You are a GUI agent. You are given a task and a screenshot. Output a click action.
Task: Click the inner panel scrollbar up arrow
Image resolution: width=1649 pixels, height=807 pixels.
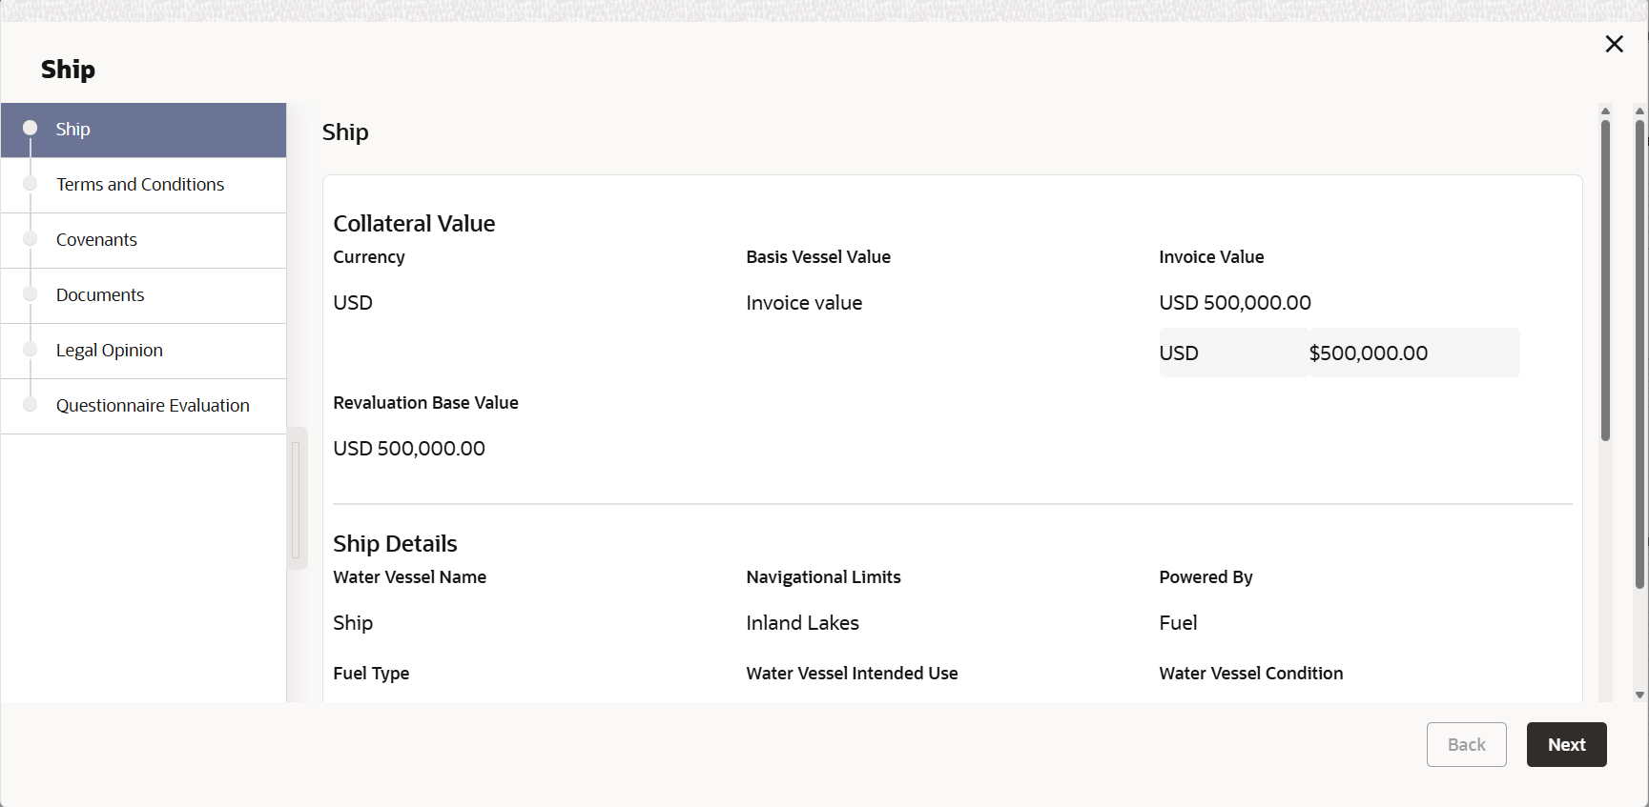pyautogui.click(x=1605, y=111)
